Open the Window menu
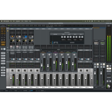Viewport: 112px width, 112px height. 26,21
